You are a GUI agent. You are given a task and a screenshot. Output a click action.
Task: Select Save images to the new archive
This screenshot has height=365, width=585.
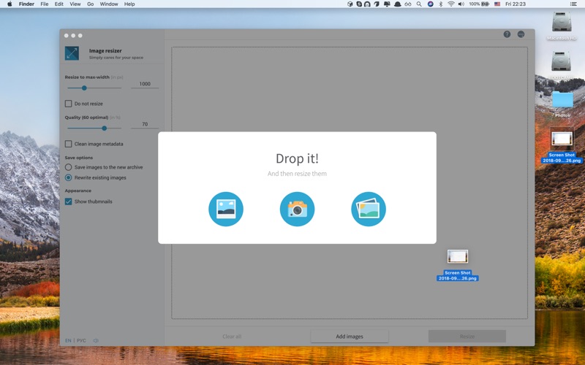pyautogui.click(x=68, y=167)
